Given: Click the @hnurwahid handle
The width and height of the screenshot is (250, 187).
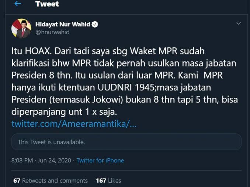Looking at the screenshot, I should (52, 32).
